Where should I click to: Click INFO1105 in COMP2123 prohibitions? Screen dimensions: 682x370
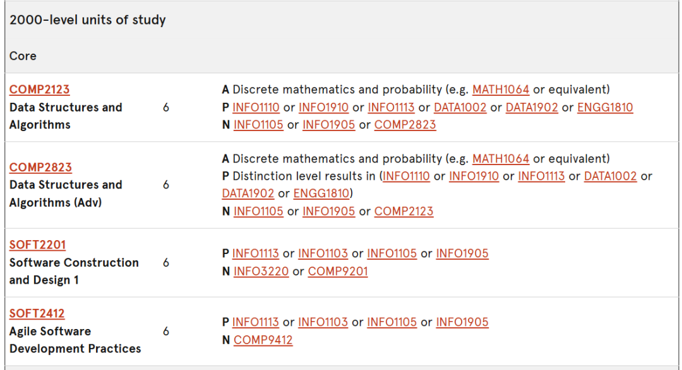[x=258, y=125]
